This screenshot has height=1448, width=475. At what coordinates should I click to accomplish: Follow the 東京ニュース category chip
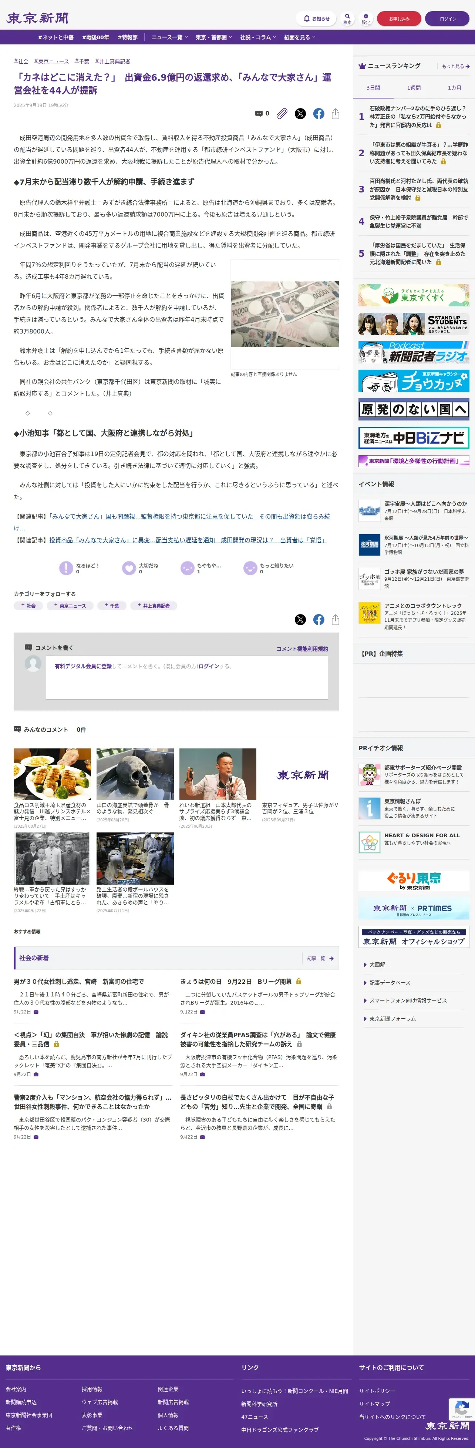pos(70,606)
